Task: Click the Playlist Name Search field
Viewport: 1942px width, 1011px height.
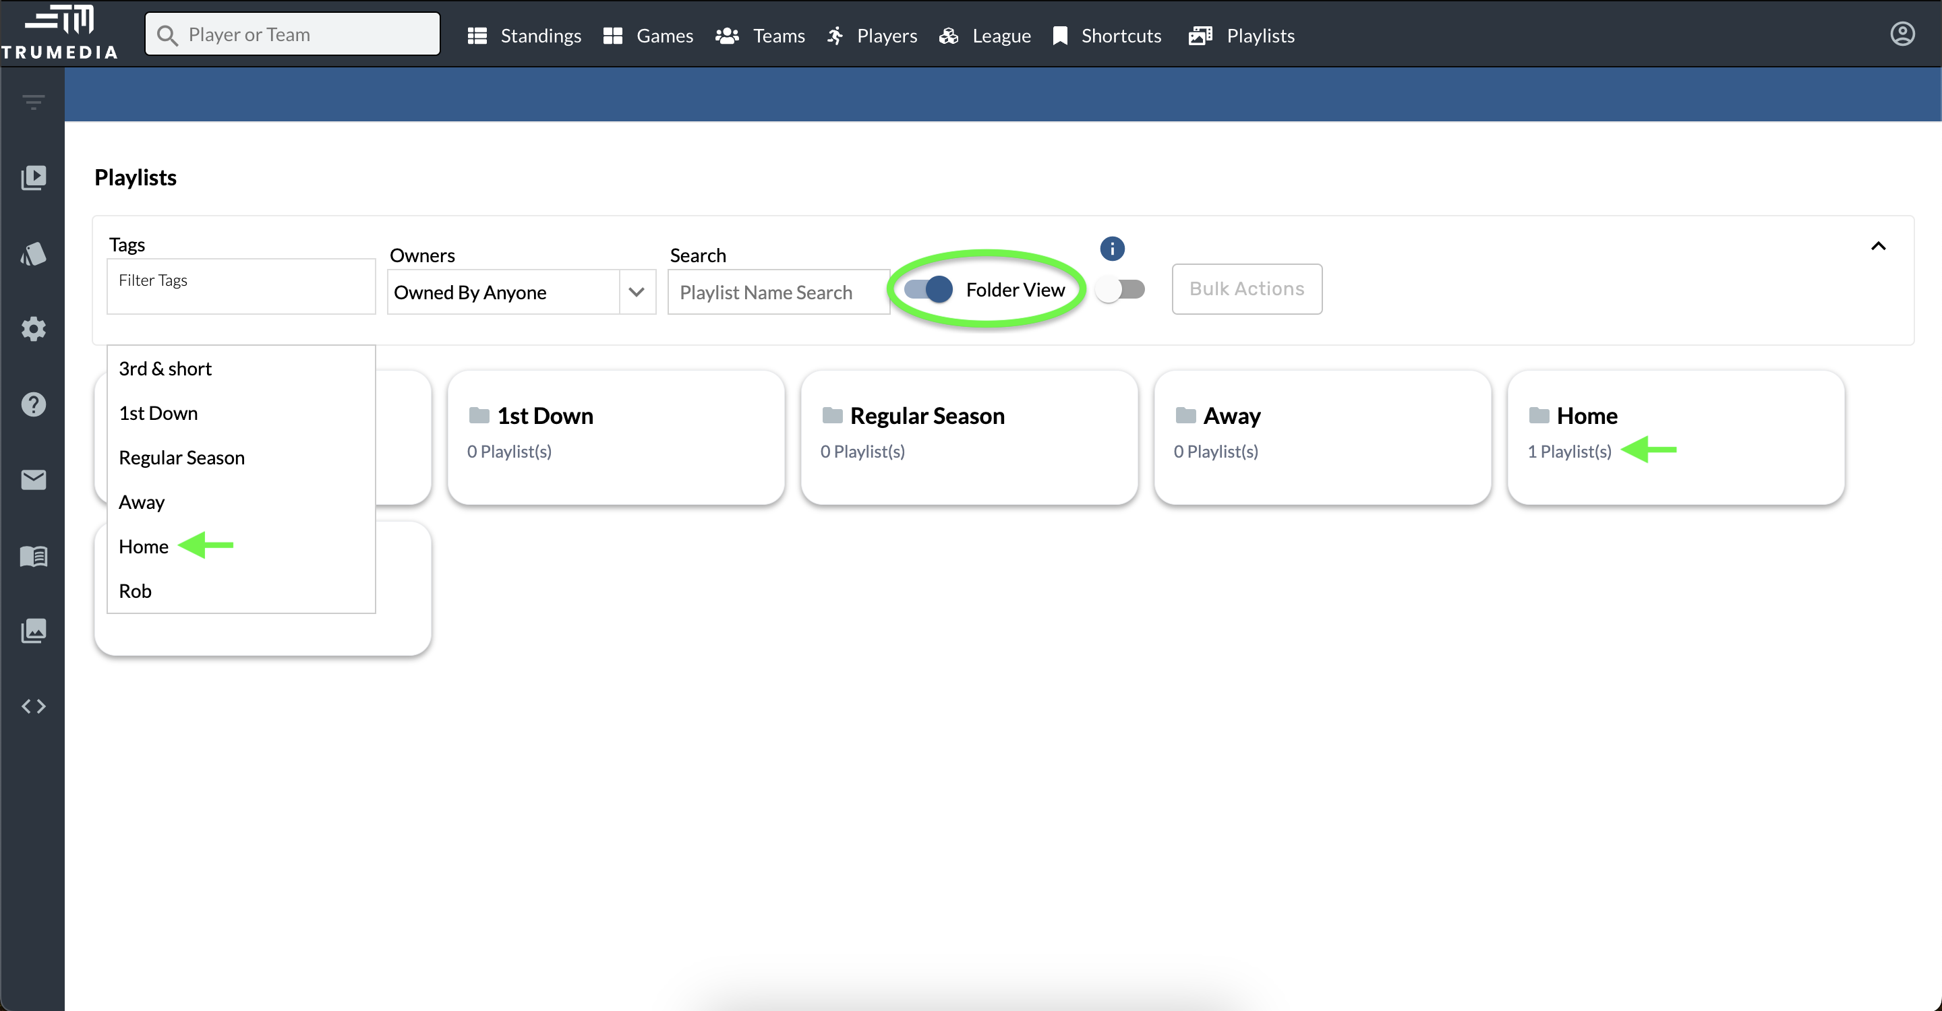Action: coord(778,293)
